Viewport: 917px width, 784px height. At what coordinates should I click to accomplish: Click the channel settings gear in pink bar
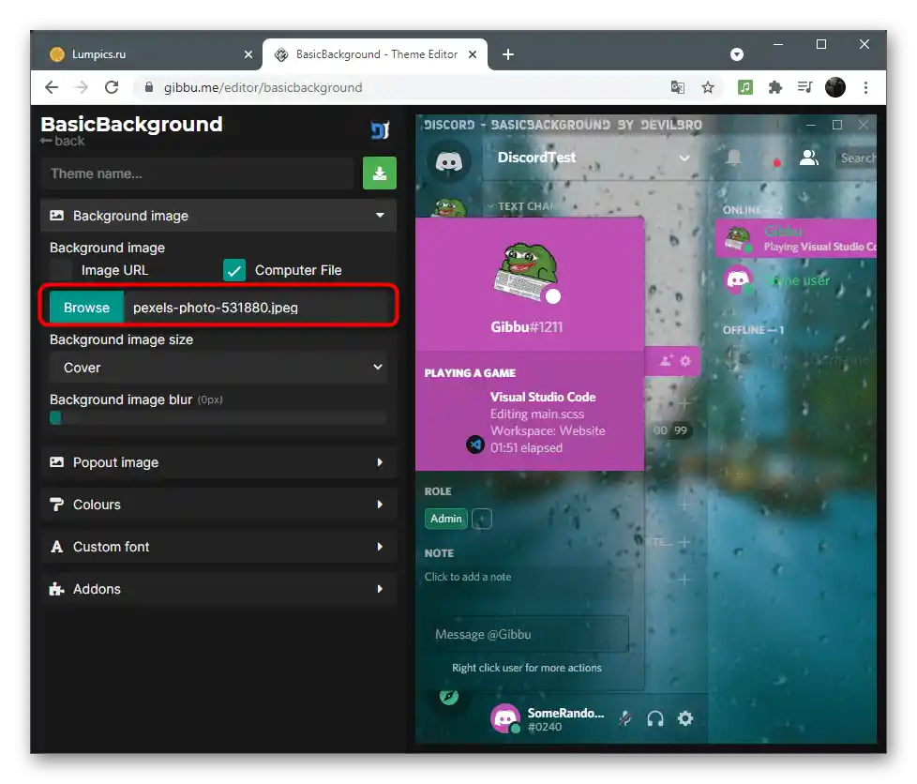[x=685, y=360]
